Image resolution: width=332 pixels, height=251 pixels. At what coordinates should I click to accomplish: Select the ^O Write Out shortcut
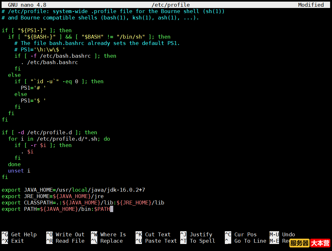(65, 234)
